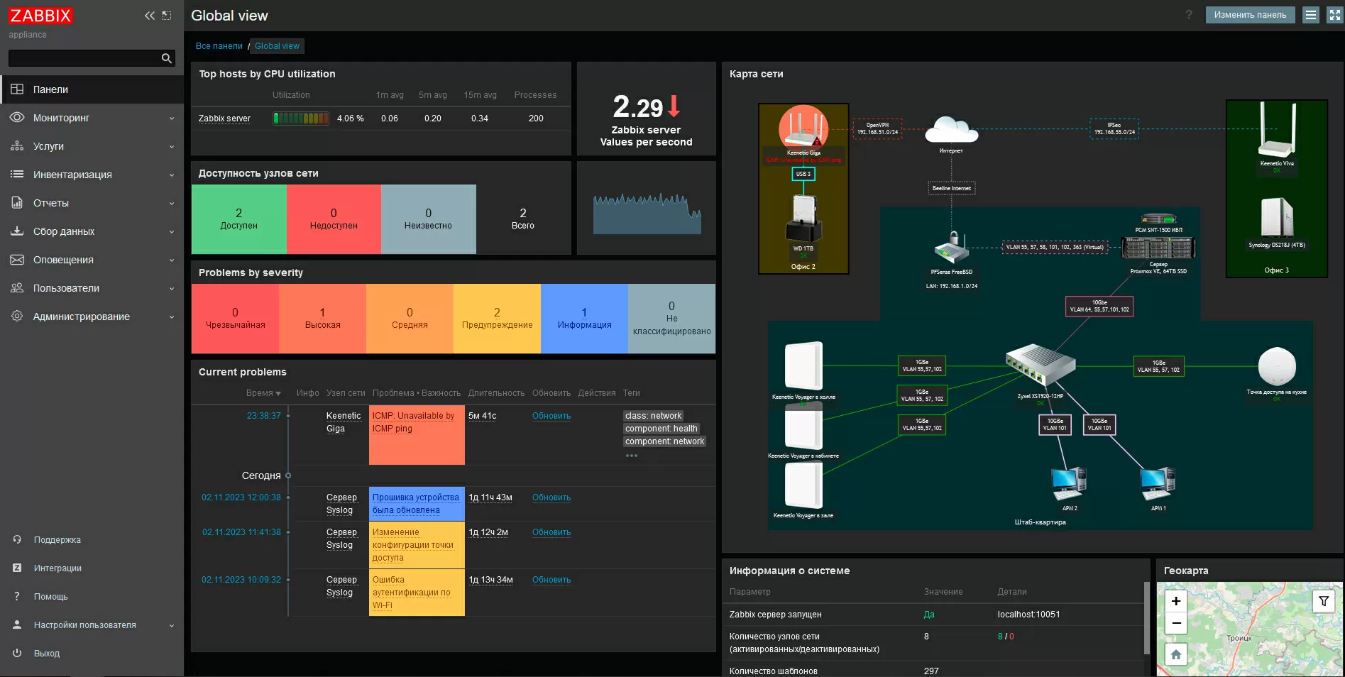Click the Предупреждение severity tile
The width and height of the screenshot is (1345, 677).
point(497,319)
